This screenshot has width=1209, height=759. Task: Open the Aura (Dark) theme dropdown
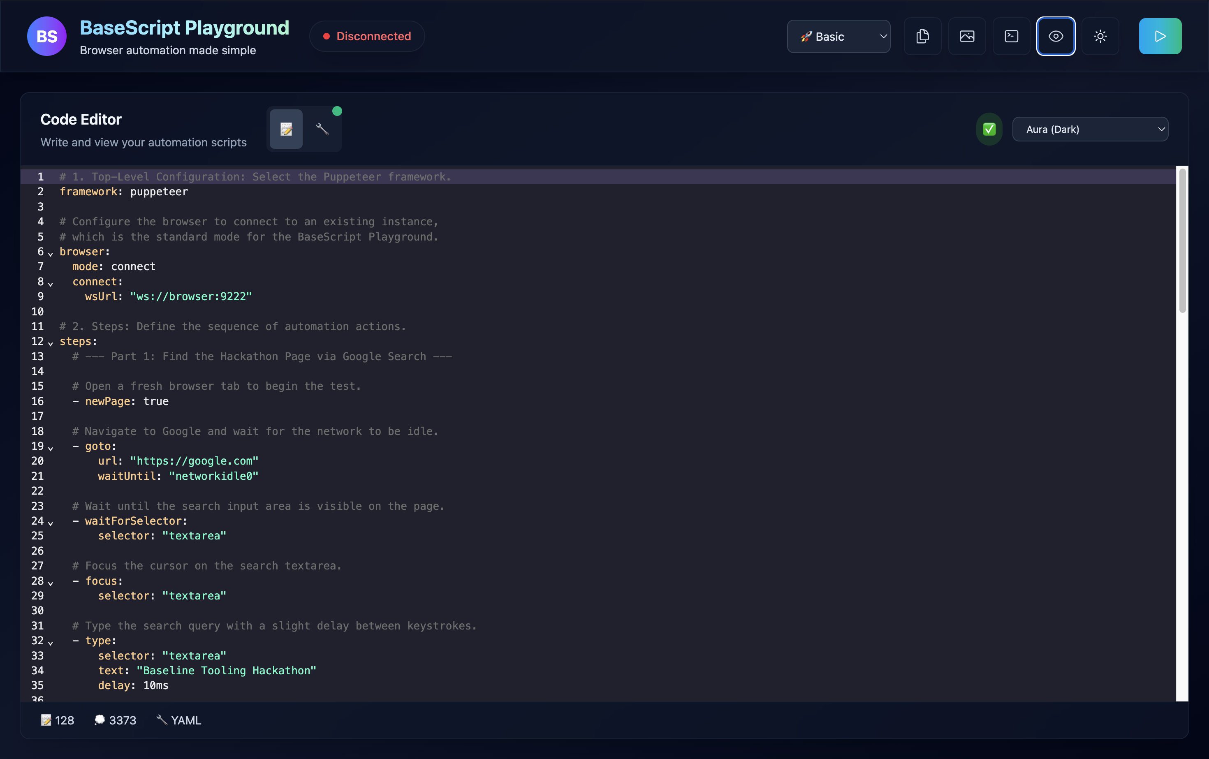point(1090,129)
